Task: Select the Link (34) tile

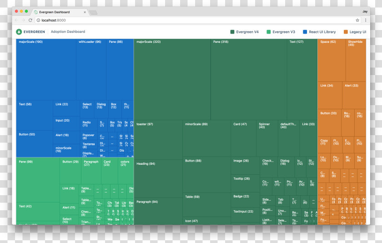Action: [x=330, y=96]
